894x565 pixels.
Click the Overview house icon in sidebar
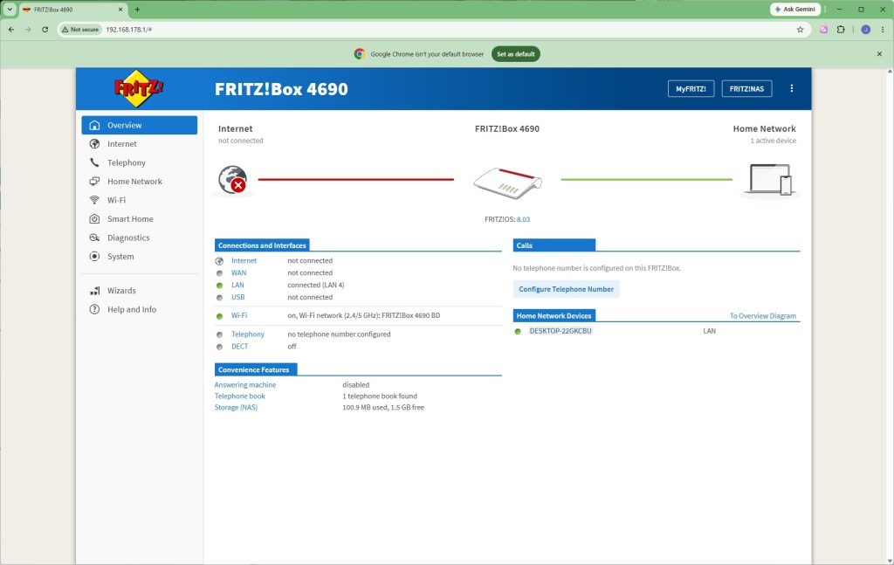point(94,126)
